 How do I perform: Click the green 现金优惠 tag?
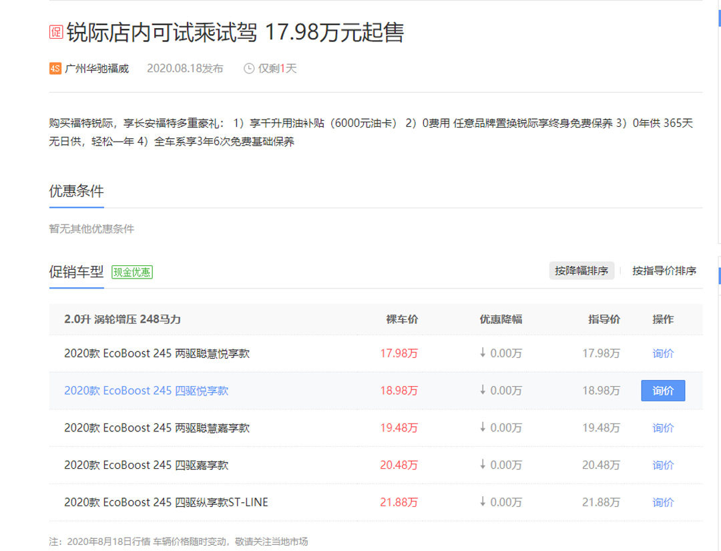(132, 272)
